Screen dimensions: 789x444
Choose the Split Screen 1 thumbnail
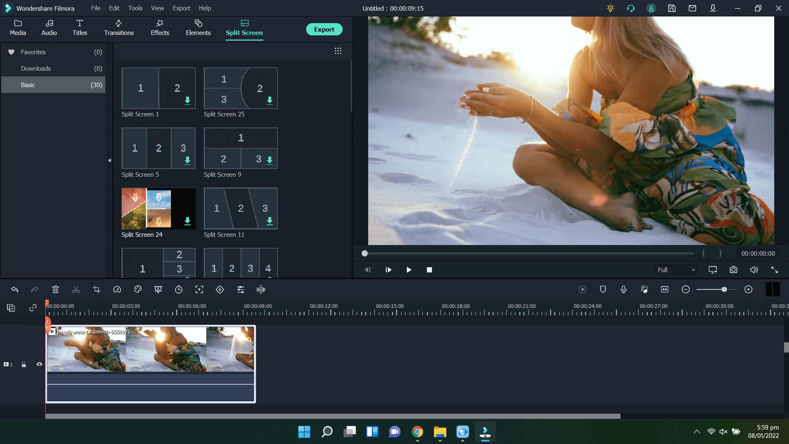click(x=158, y=88)
